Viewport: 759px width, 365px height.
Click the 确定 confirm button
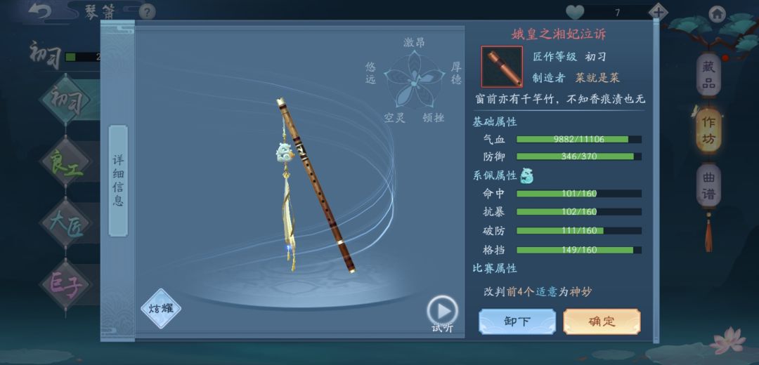pyautogui.click(x=602, y=321)
